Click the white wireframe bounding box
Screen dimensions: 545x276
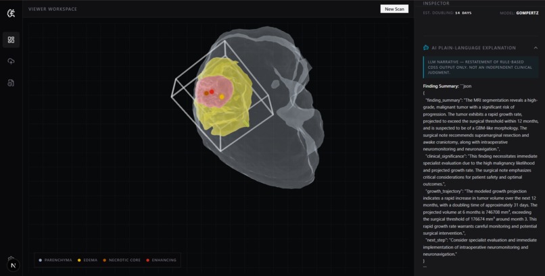pyautogui.click(x=222, y=96)
